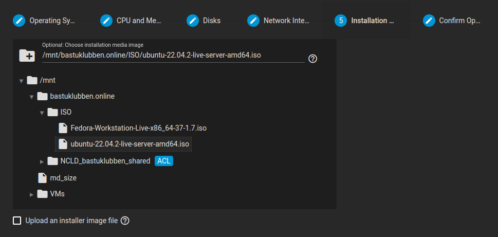Collapse the /mnt tree node
Viewport: 498px width, 237px height.
point(21,81)
